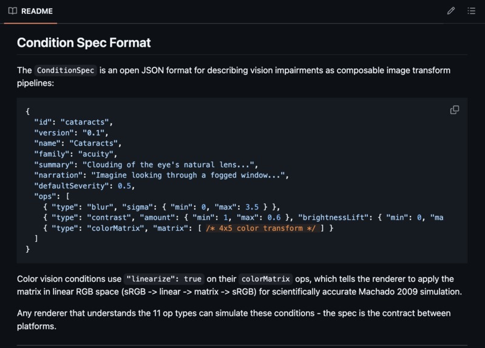Screen dimensions: 485x348
Task: Click the "version": "0.1" line
Action: 72,133
